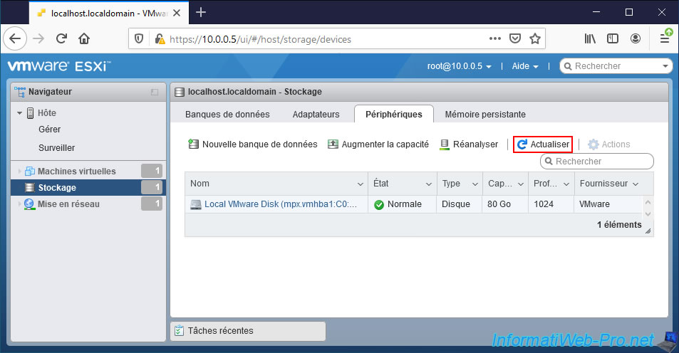Collapse the Navigateur panel icon
The height and width of the screenshot is (353, 679).
point(155,92)
